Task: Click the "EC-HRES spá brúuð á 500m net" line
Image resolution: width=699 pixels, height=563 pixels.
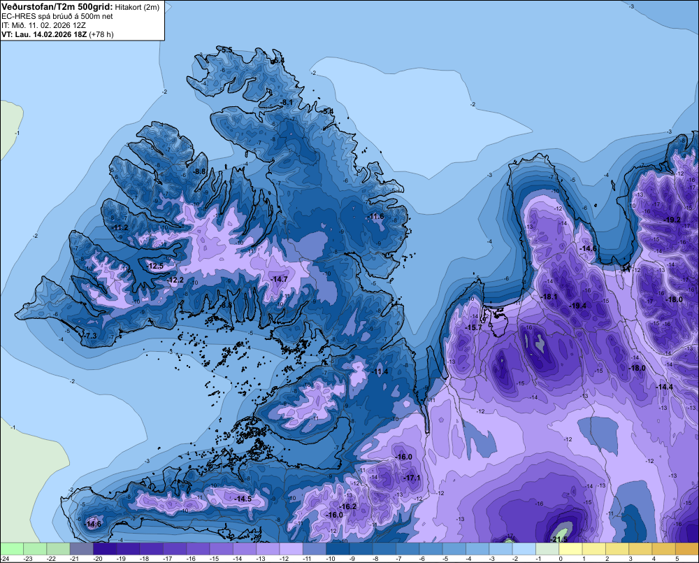Action: click(x=57, y=17)
